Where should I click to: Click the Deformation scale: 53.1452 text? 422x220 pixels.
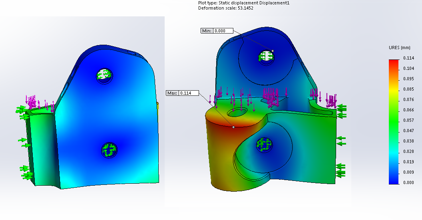[x=225, y=8]
